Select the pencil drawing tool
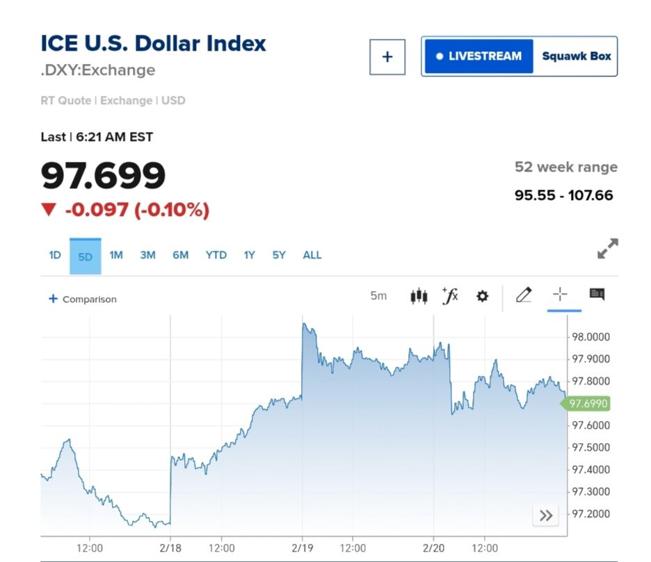Viewport: 651px width, 562px height. [524, 295]
